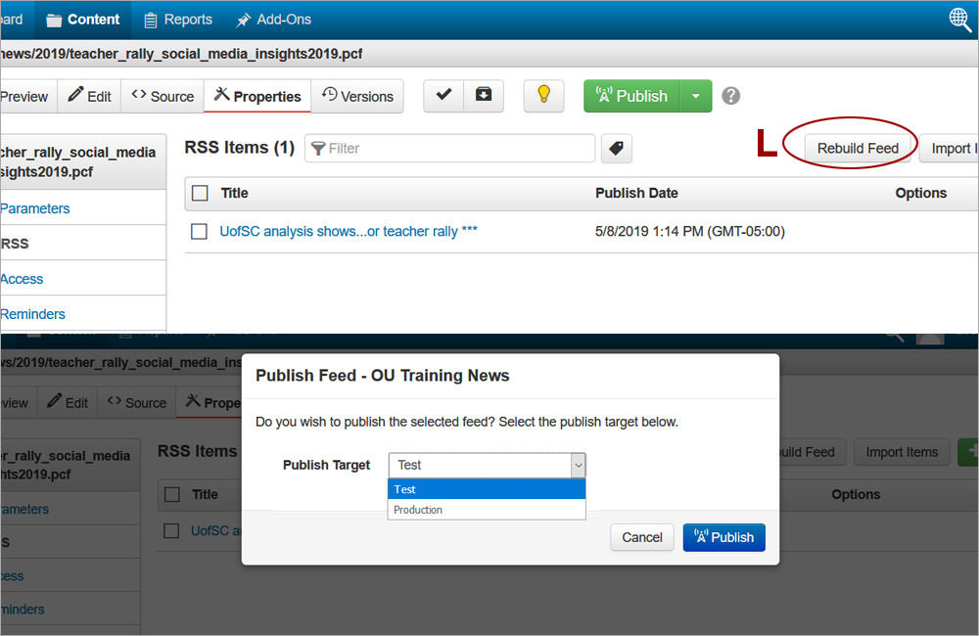Open Access in the left sidebar
This screenshot has width=979, height=636.
pos(22,279)
